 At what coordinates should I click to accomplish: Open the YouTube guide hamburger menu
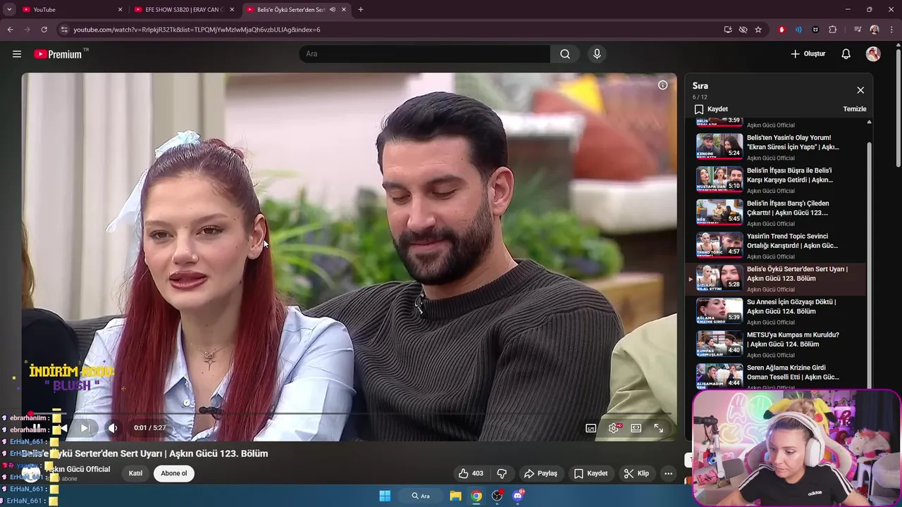[17, 54]
